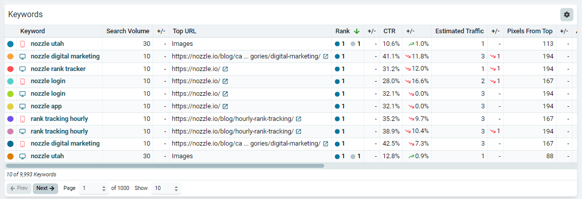The width and height of the screenshot is (582, 199).
Task: Click CTR value 38.9%
Action: [391, 131]
